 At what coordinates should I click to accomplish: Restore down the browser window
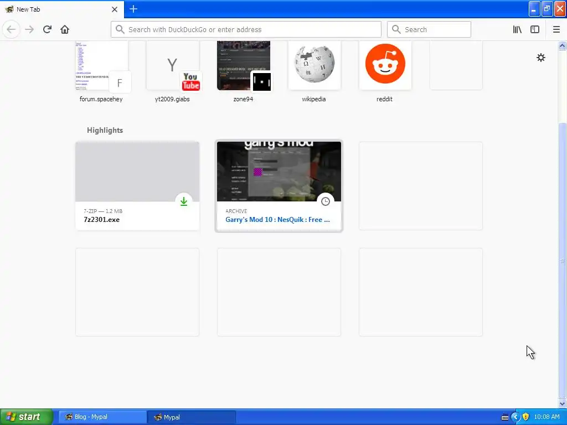click(547, 9)
